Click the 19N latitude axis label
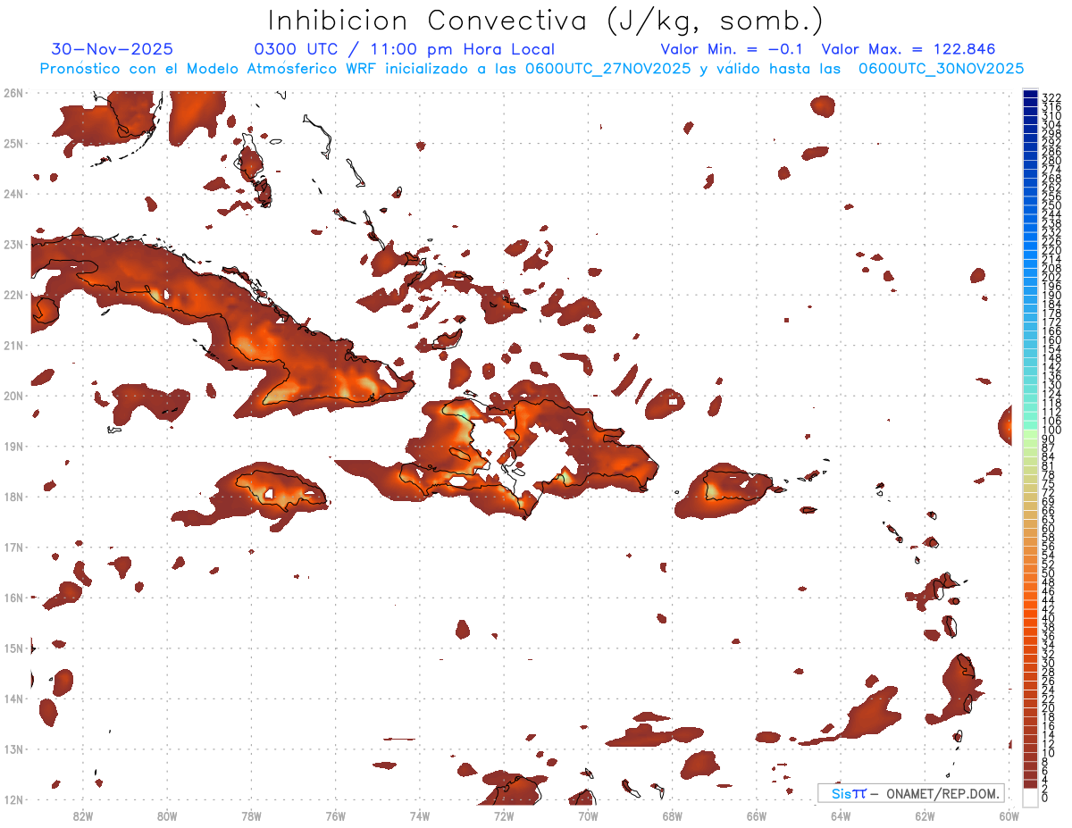This screenshot has width=1072, height=828. 13,446
